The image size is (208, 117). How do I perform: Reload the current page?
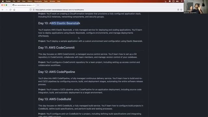point(10,10)
